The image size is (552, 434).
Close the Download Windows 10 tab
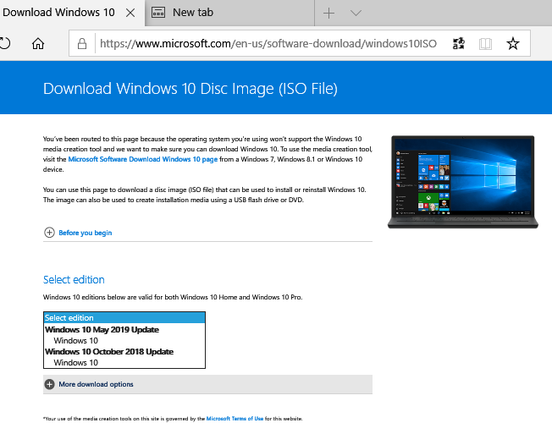point(130,13)
